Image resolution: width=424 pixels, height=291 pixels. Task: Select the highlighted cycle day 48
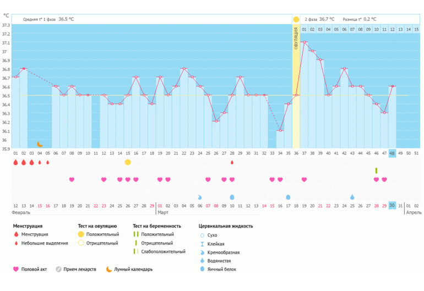point(392,153)
